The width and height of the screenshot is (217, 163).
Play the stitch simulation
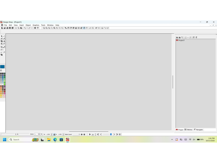coord(90,134)
